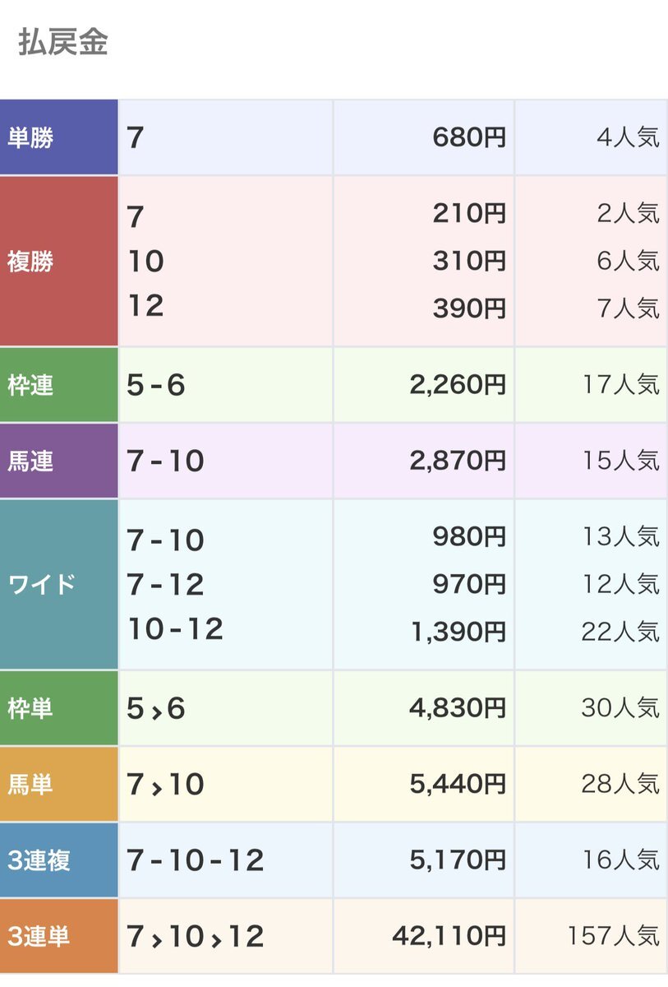This screenshot has width=668, height=987.
Task: Click the 2,260円 bracket quinella payout
Action: [x=458, y=385]
